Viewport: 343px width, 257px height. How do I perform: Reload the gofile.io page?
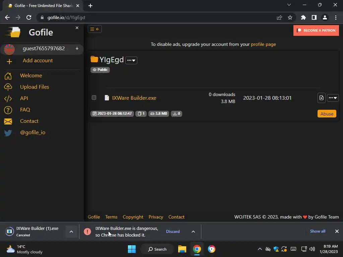pos(29,17)
